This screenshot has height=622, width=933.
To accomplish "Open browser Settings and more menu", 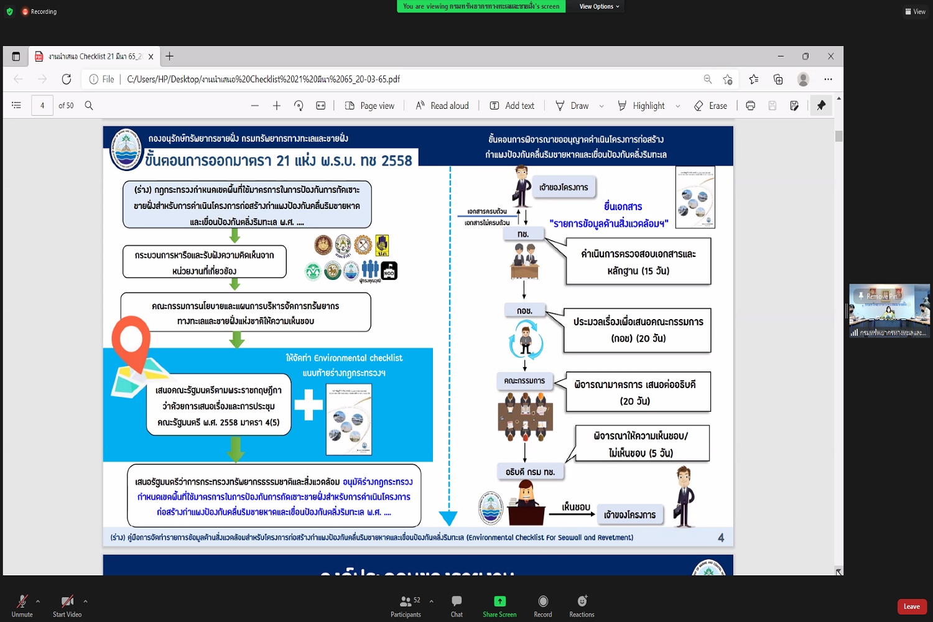I will (828, 79).
